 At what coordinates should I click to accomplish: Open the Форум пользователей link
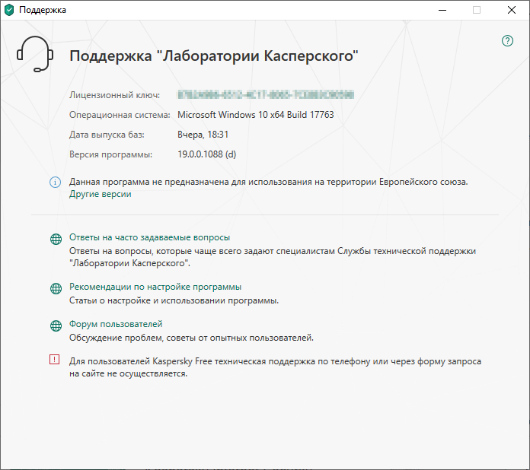[x=116, y=324]
